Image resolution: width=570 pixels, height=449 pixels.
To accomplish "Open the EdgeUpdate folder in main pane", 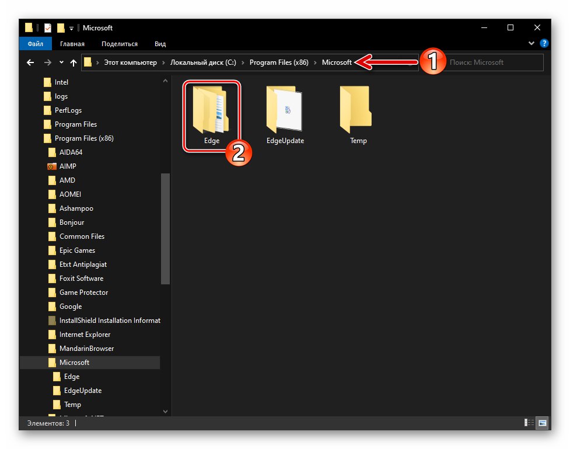I will 285,116.
